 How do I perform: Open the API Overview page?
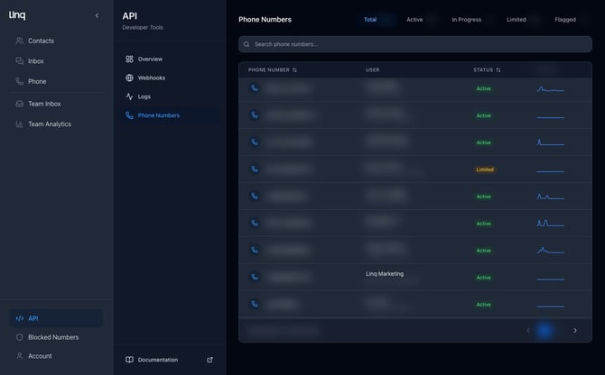pos(150,59)
